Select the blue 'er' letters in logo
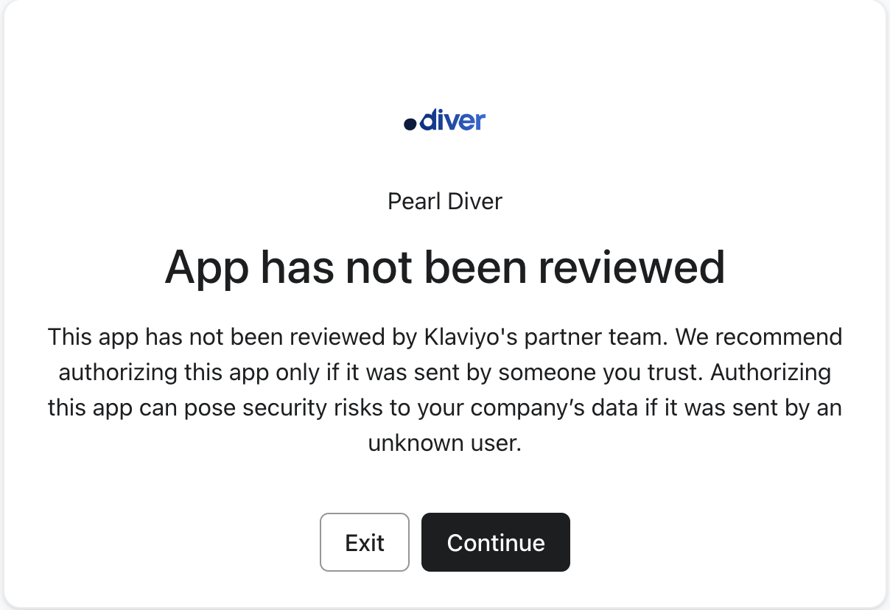 [472, 122]
